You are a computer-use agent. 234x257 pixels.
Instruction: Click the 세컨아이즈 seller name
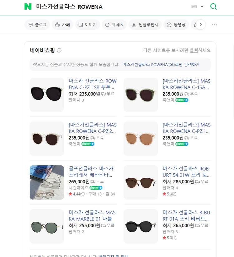click(78, 188)
